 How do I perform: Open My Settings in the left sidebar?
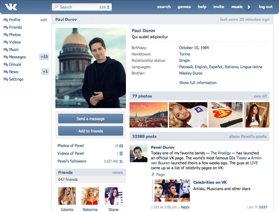click(x=13, y=79)
